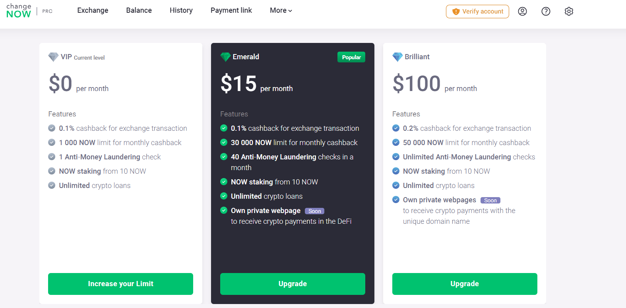Click Increase your Limit on VIP plan

pos(120,284)
